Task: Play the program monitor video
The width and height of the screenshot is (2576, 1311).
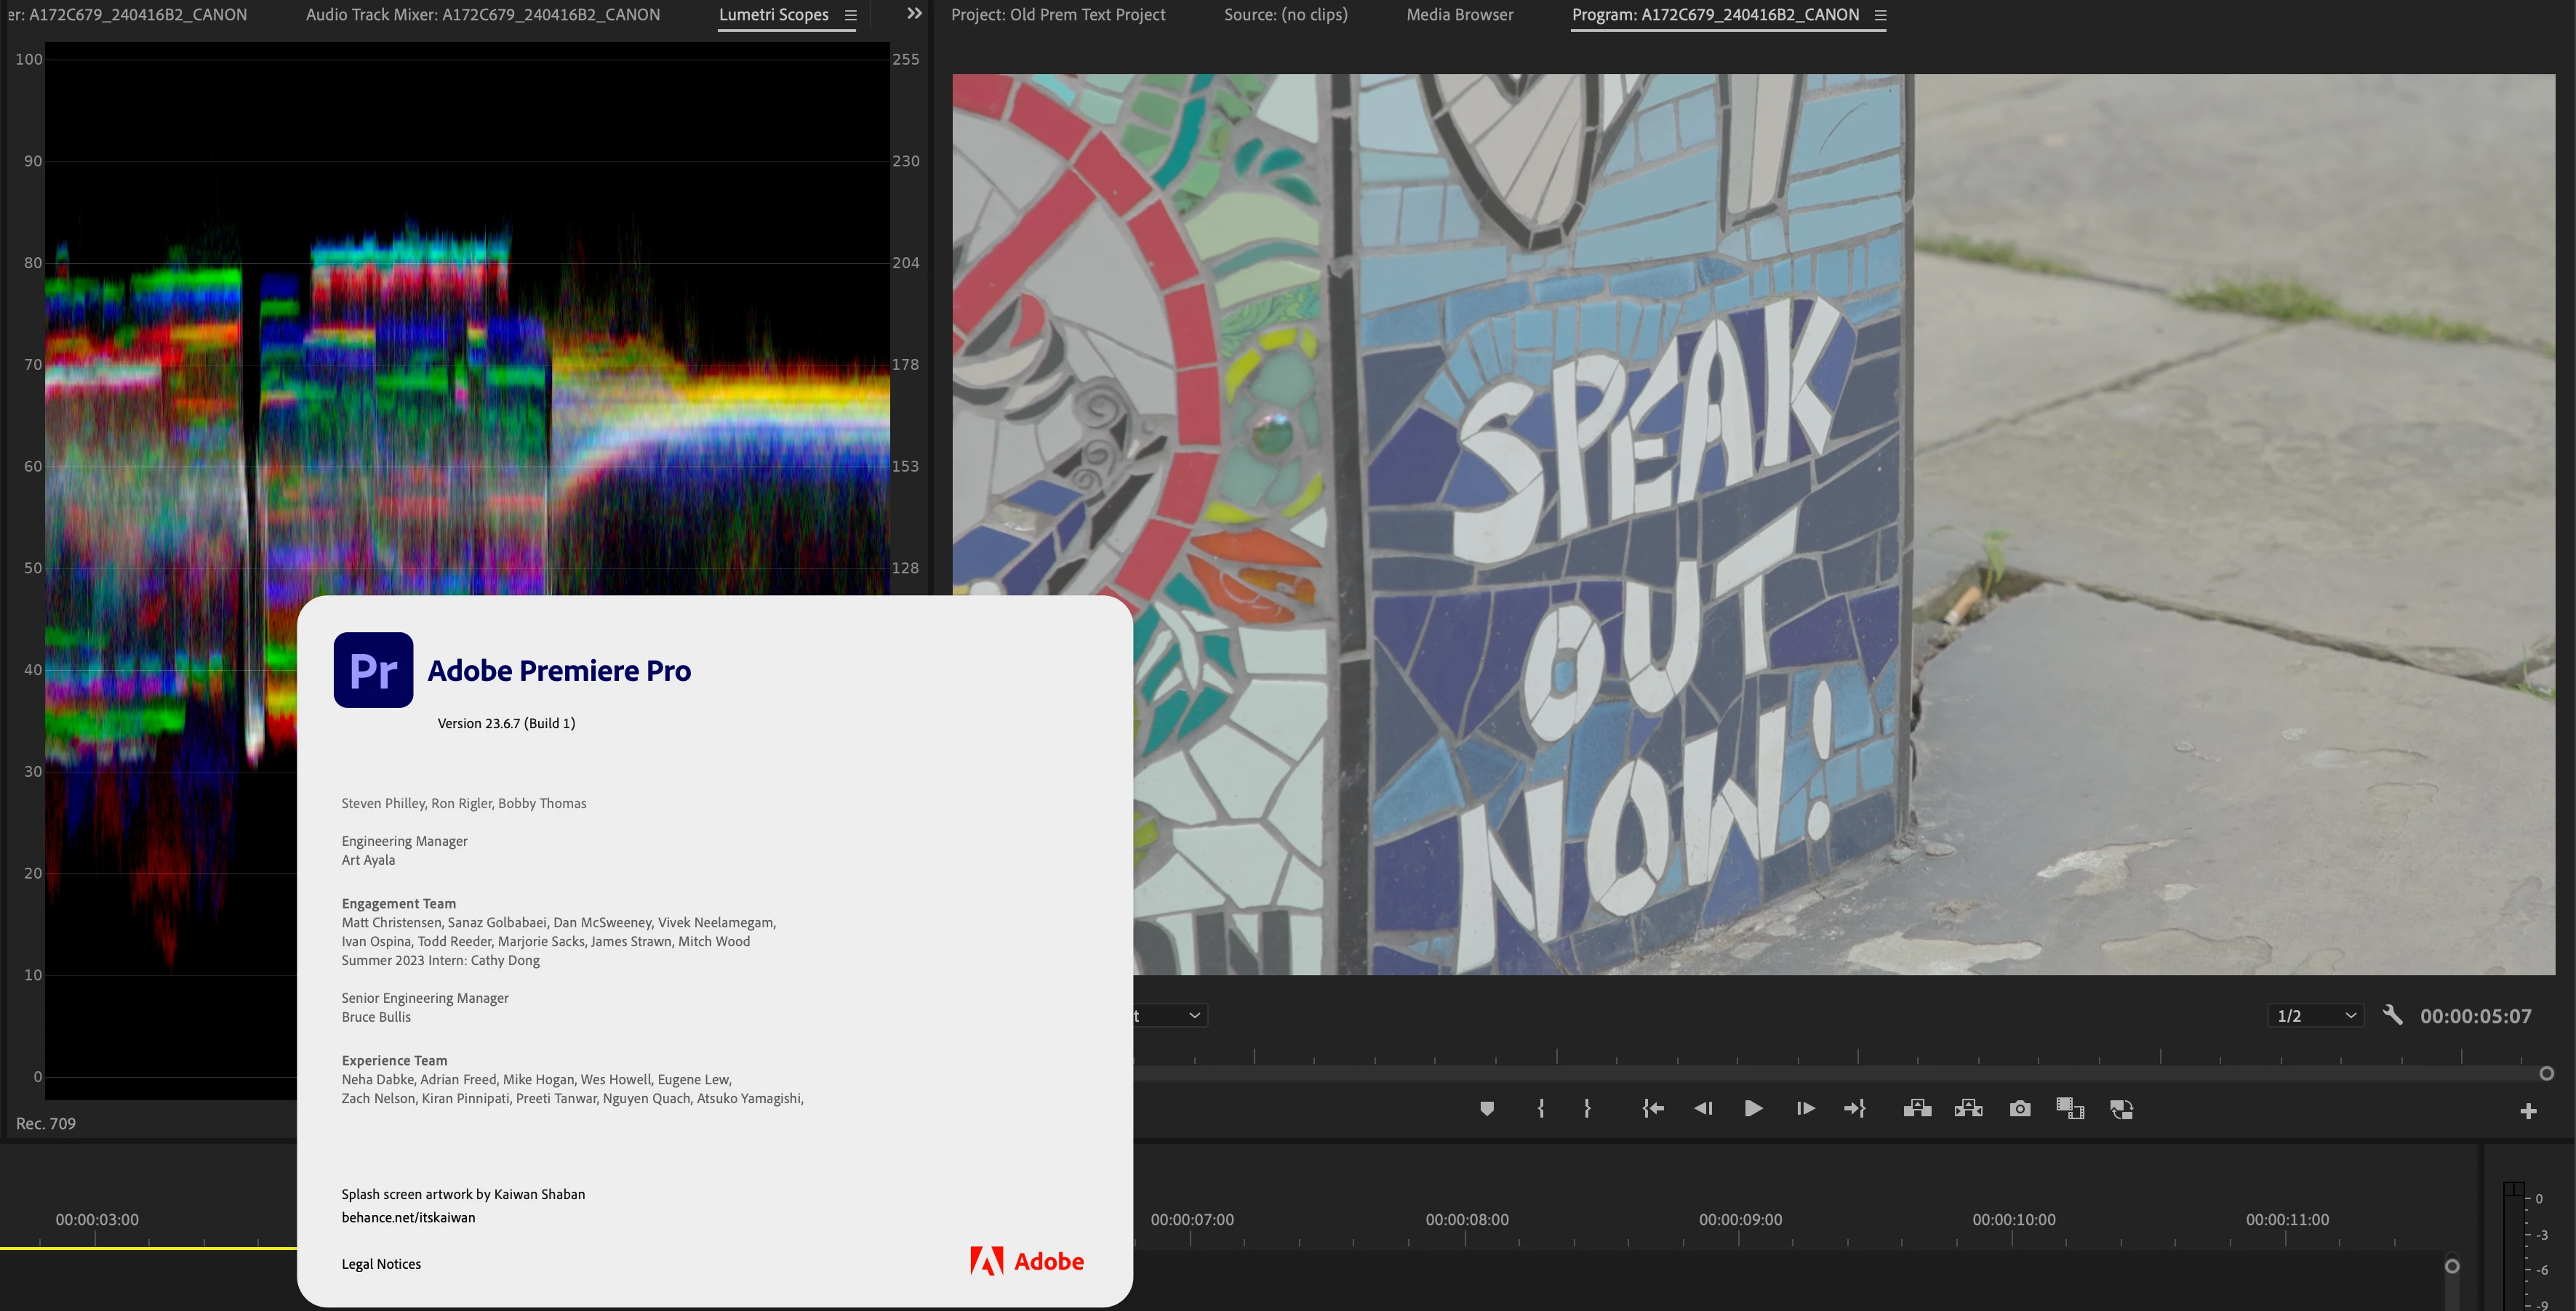Action: [1753, 1108]
